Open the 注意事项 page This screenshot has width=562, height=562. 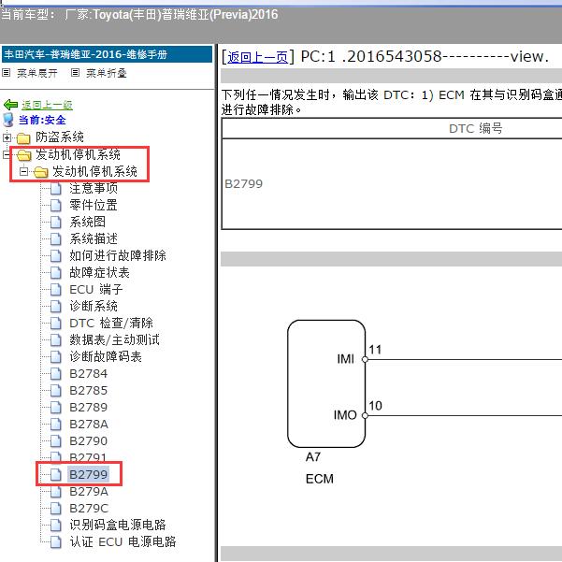[x=94, y=188]
